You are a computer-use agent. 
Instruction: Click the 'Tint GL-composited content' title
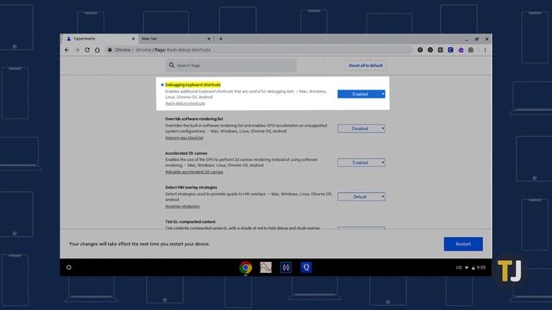pyautogui.click(x=190, y=222)
